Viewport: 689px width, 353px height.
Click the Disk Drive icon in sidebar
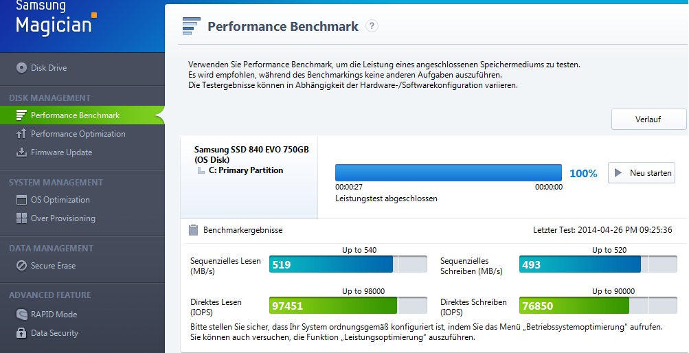[x=21, y=68]
